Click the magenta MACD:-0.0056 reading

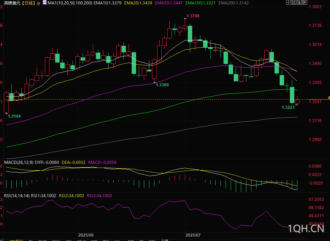point(102,162)
